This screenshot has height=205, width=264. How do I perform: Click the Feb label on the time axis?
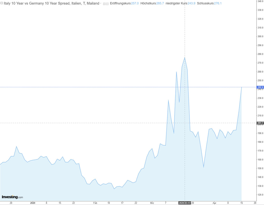point(95,203)
